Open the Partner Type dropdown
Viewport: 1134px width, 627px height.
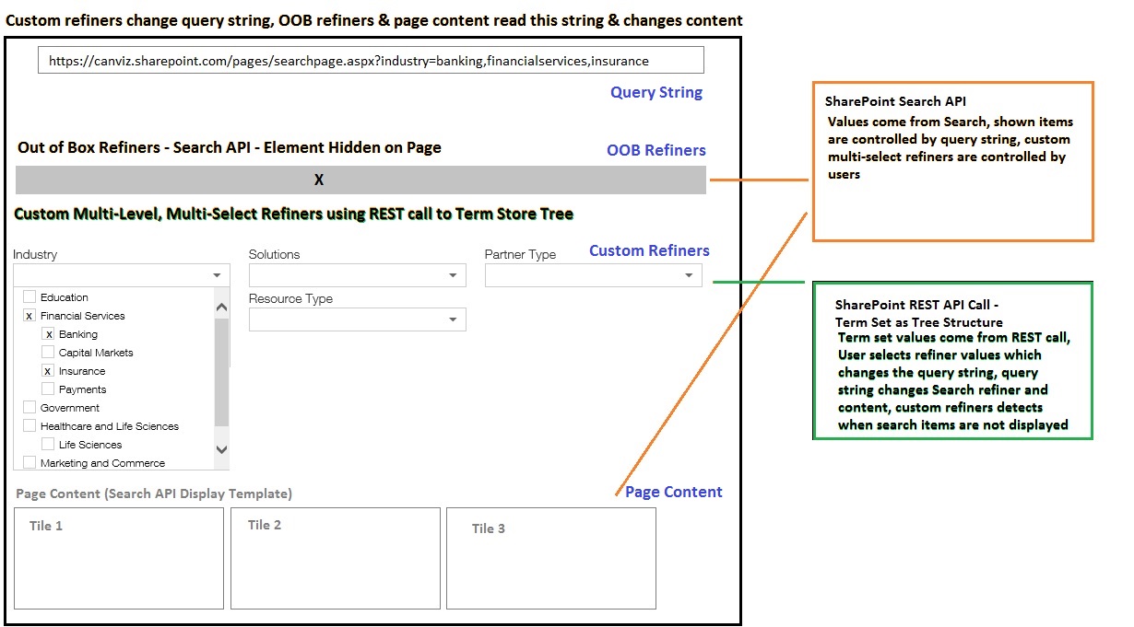tap(687, 273)
